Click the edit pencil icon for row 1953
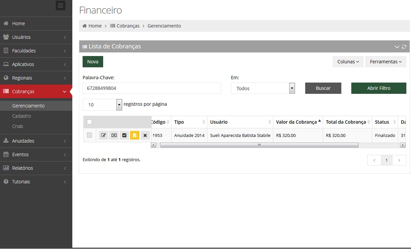Image resolution: width=411 pixels, height=249 pixels. [103, 135]
